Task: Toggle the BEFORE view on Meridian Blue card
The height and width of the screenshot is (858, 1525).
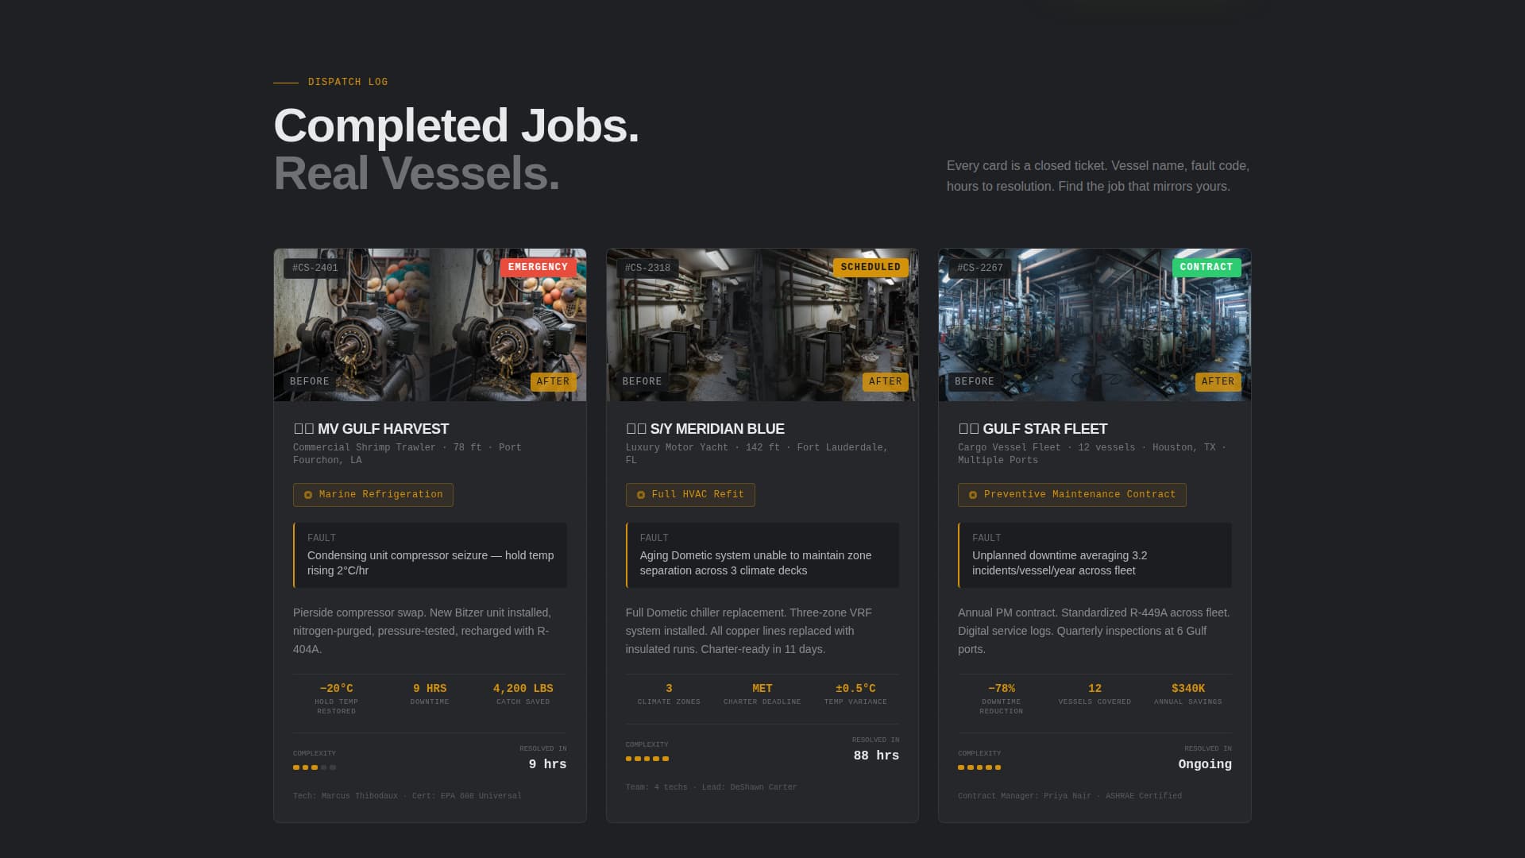Action: (x=643, y=381)
